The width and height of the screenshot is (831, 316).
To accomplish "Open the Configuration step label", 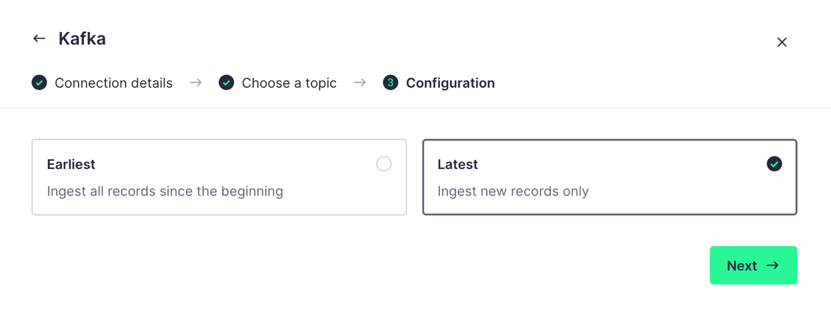I will [x=450, y=83].
